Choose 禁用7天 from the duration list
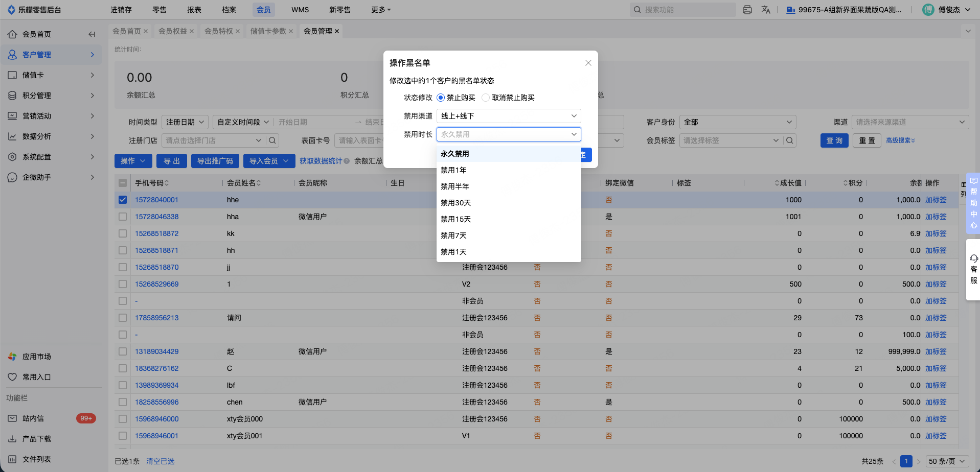The height and width of the screenshot is (472, 980). pos(509,235)
